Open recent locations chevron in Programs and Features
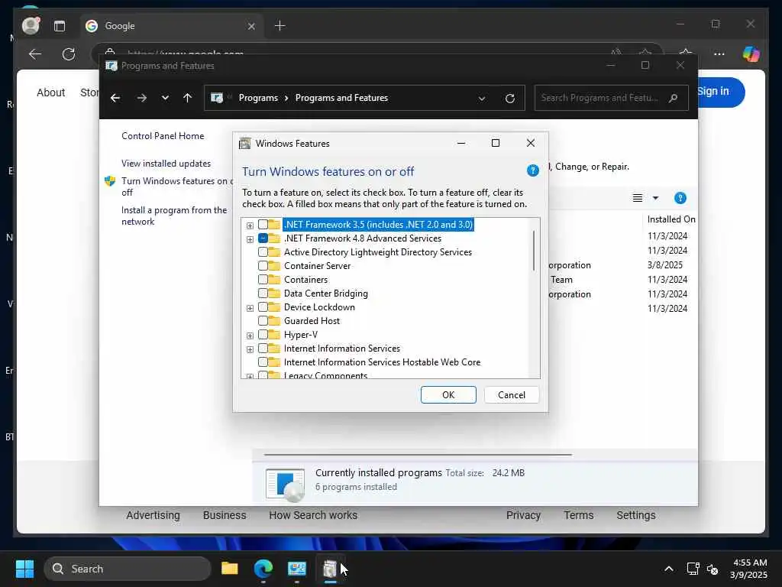782x587 pixels. pyautogui.click(x=165, y=98)
